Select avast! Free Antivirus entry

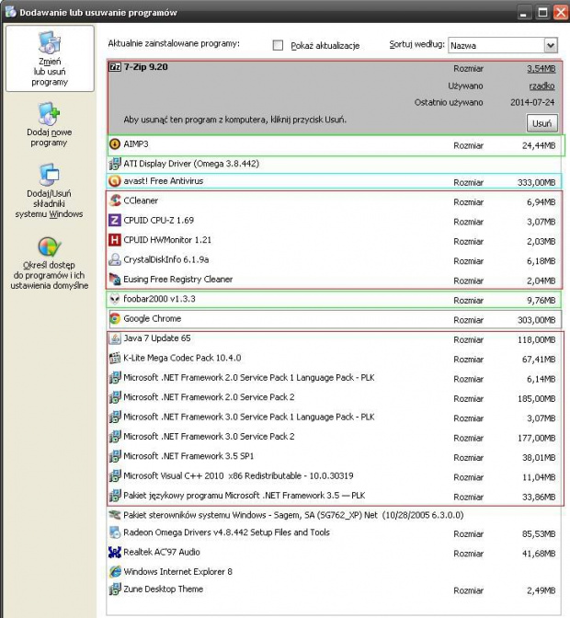point(335,181)
